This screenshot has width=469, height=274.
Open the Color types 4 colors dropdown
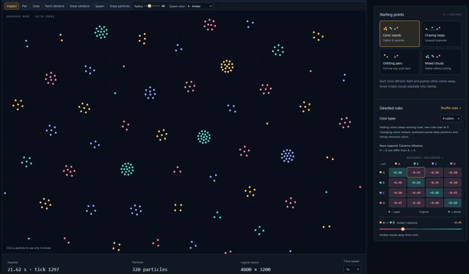[x=451, y=118]
